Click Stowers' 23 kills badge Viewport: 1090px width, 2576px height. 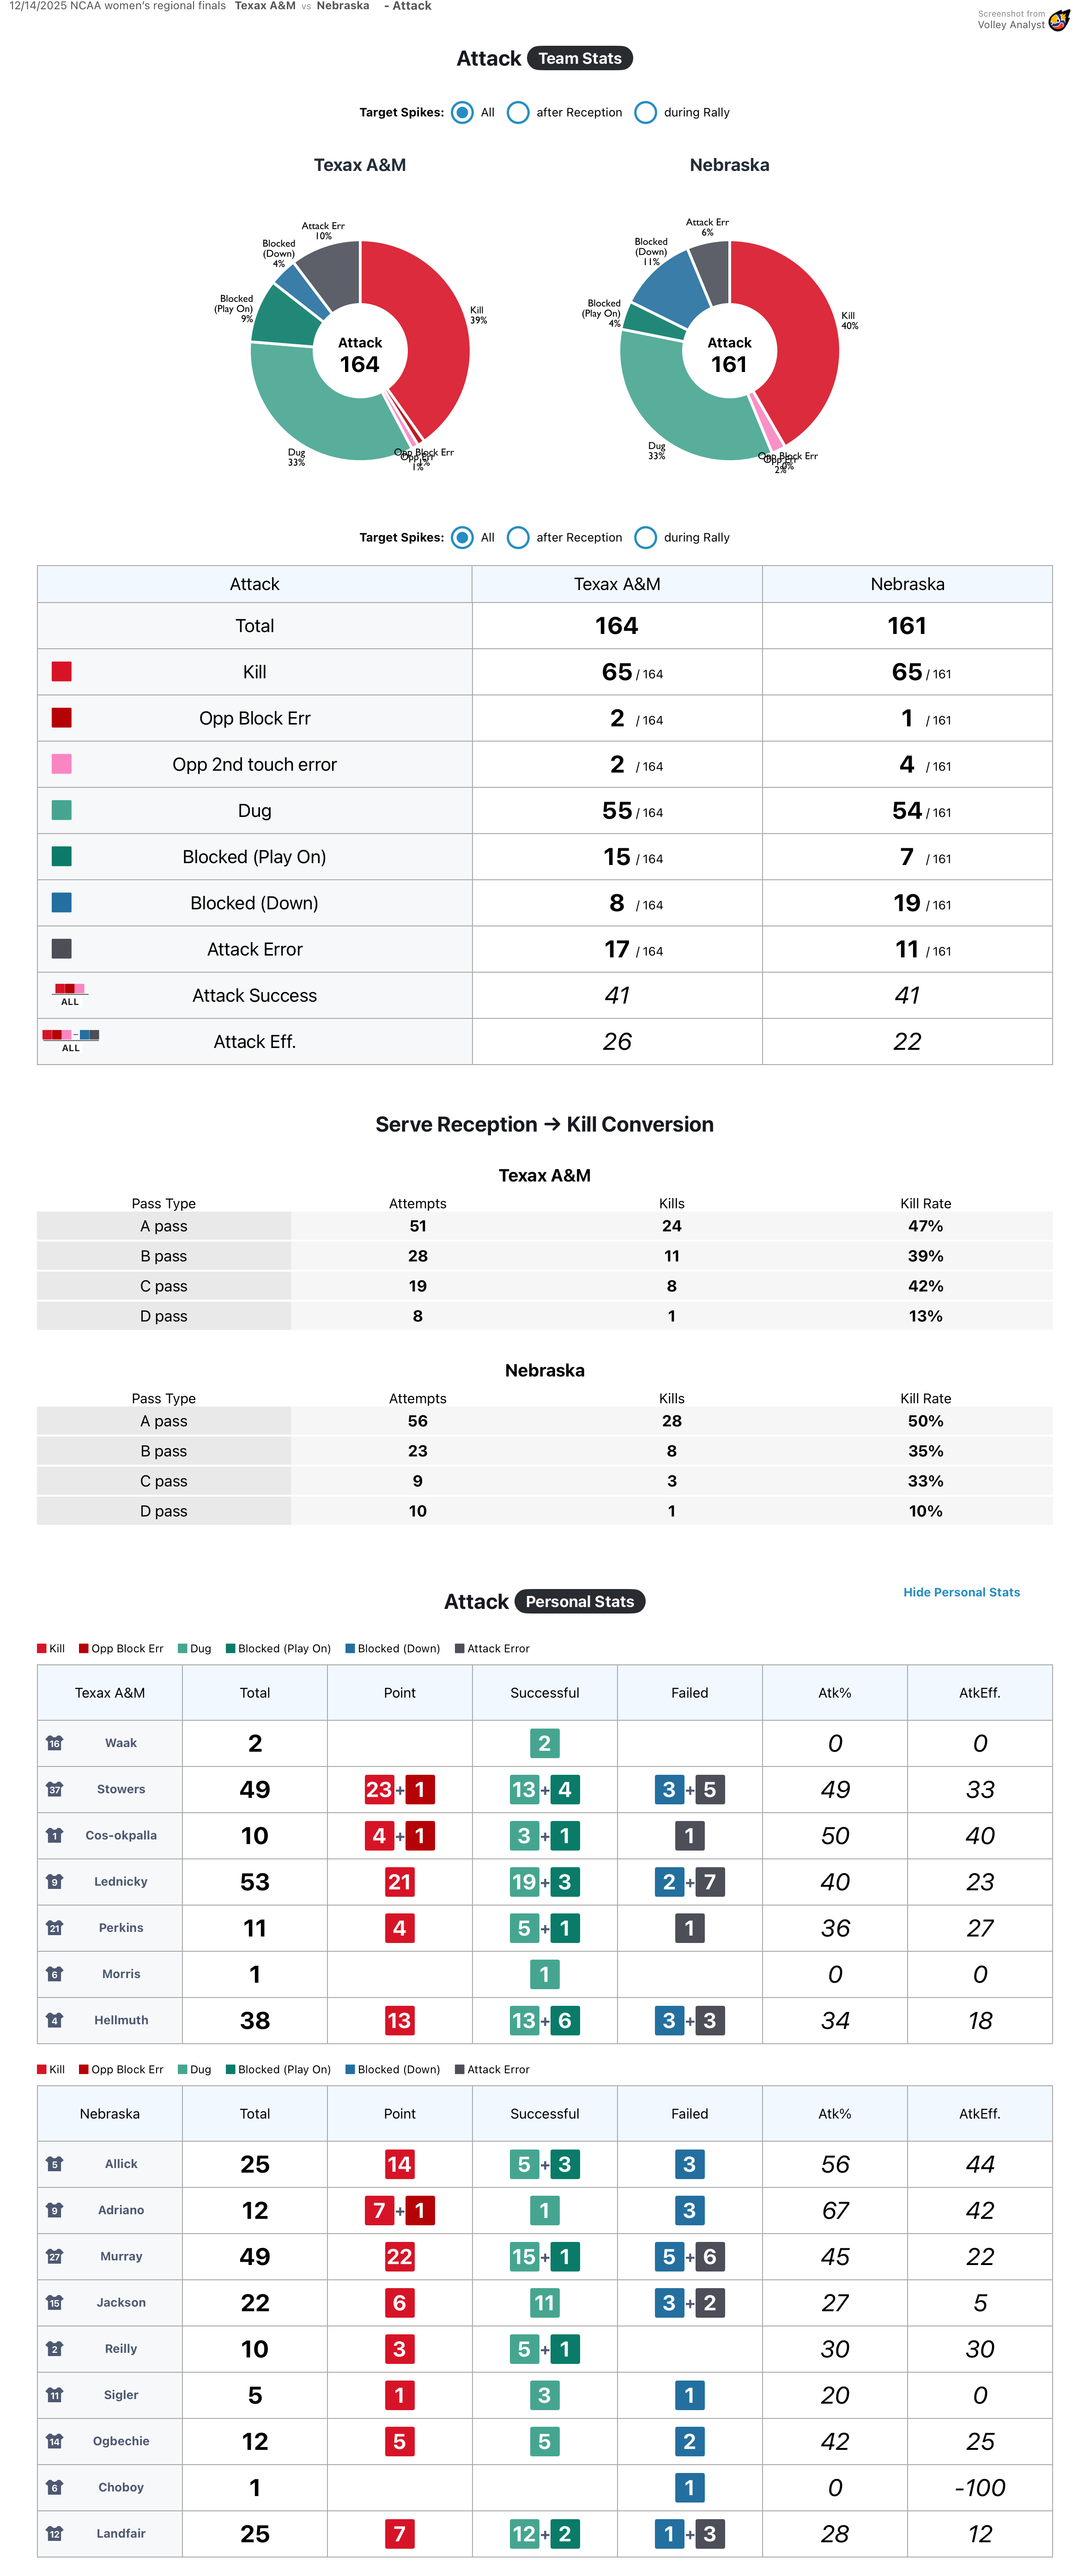379,1789
